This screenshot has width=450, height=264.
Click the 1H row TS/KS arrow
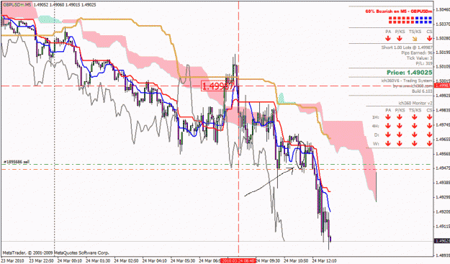tap(415, 117)
